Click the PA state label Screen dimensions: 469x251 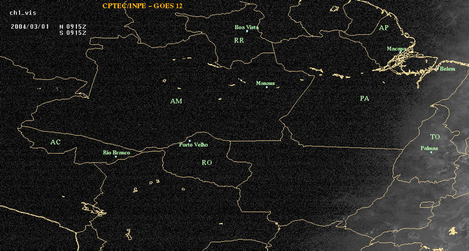(365, 98)
